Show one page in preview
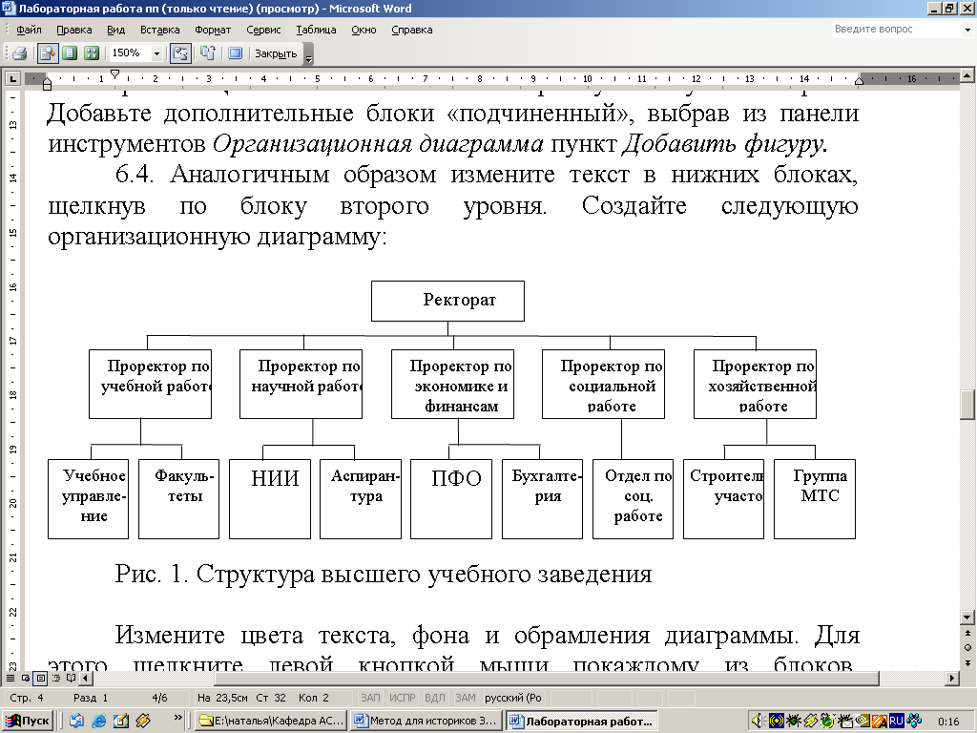977x733 pixels. point(70,53)
